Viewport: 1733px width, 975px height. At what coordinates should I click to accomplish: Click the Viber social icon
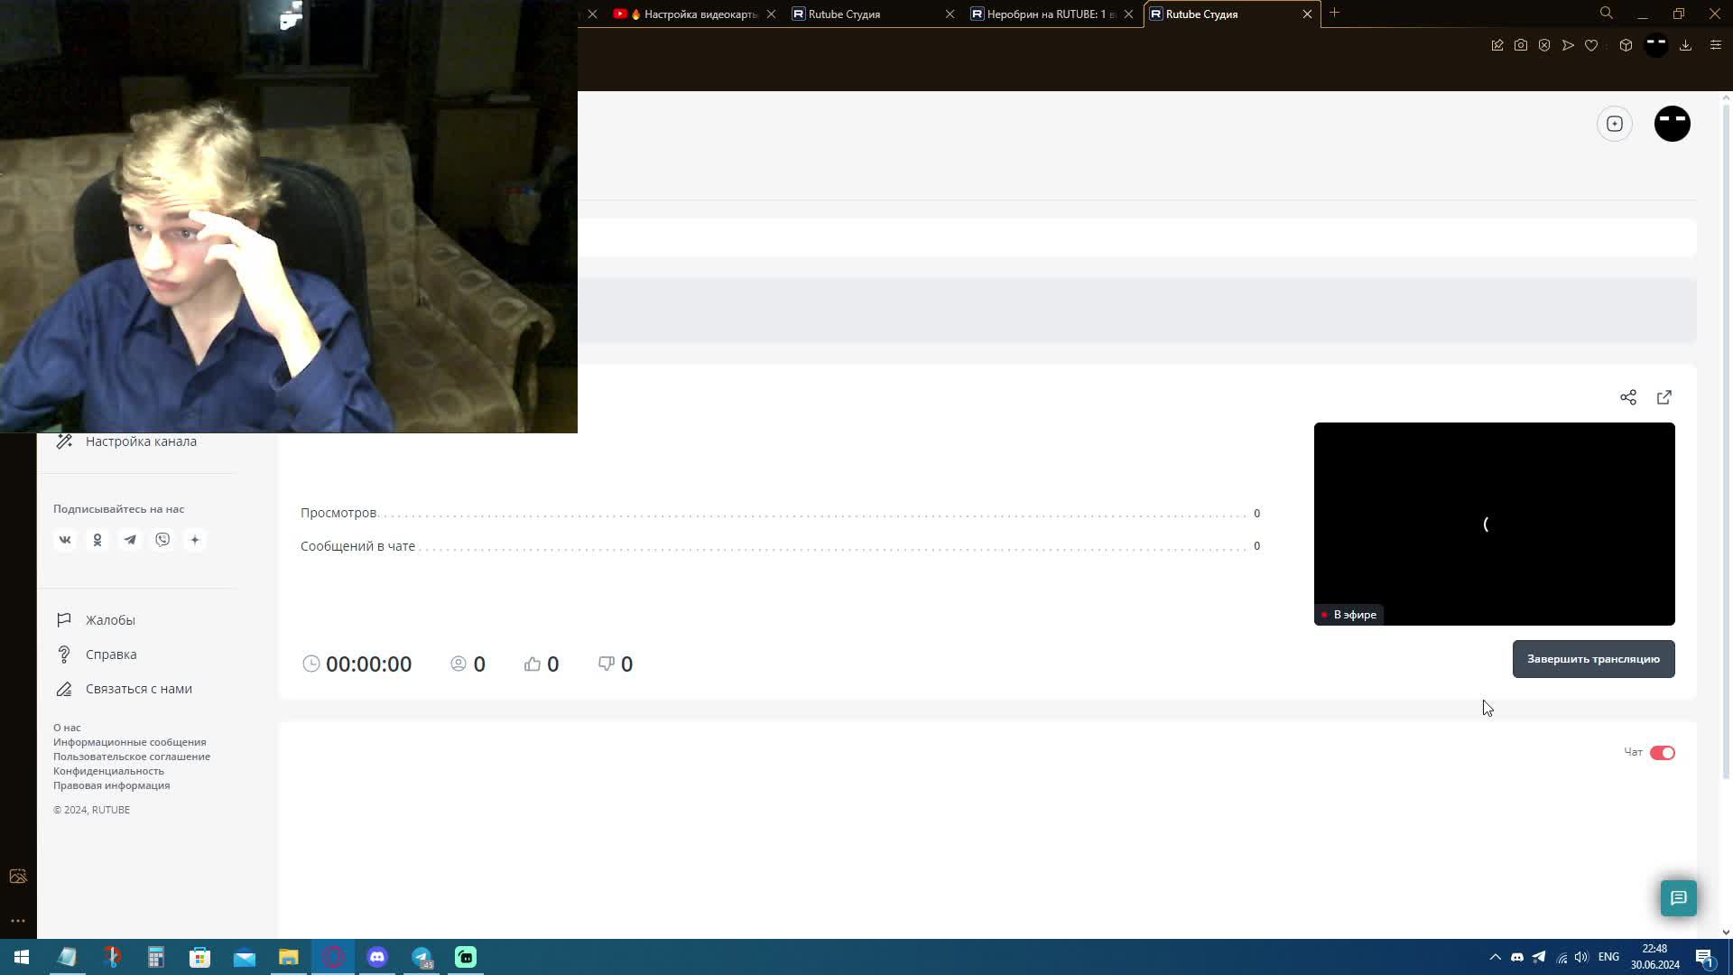tap(162, 540)
